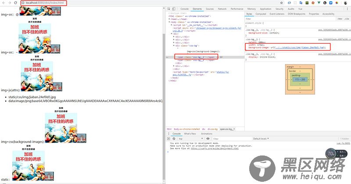Viewport: 351px width, 184px height.
Task: Open the DOM Breakpoints tab
Action: coord(297,14)
